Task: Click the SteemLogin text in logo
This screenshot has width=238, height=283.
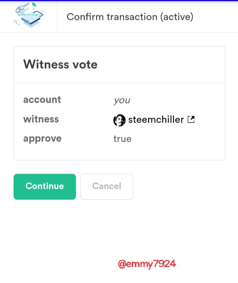Action: [x=29, y=15]
